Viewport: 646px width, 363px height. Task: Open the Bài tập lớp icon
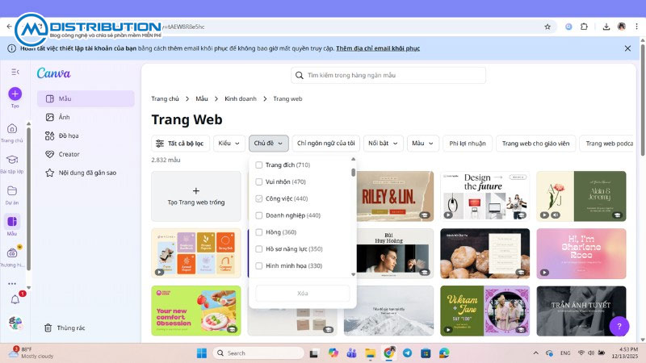point(12,160)
